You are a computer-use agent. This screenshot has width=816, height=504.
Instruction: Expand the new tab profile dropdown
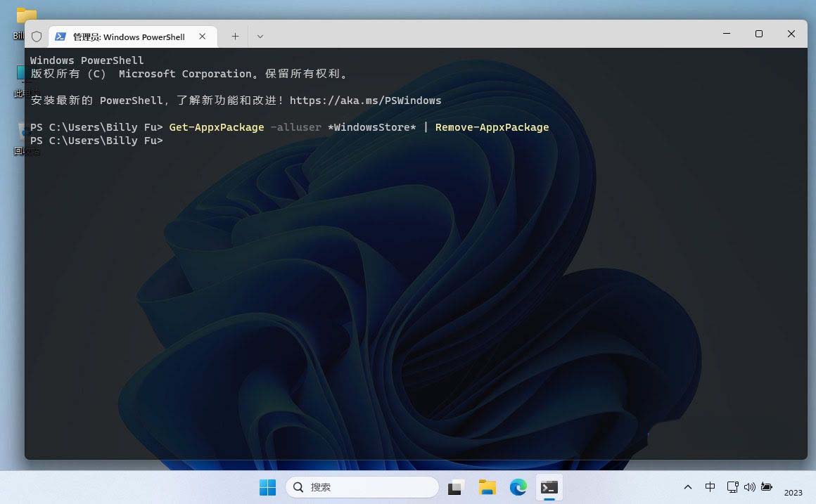(260, 37)
